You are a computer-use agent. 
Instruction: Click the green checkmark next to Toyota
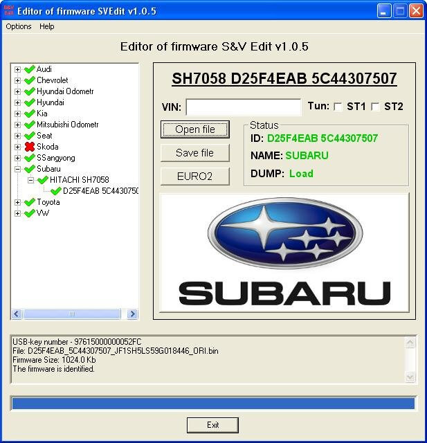point(30,202)
